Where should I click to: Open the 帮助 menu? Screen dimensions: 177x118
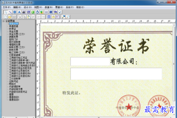pos(80,7)
